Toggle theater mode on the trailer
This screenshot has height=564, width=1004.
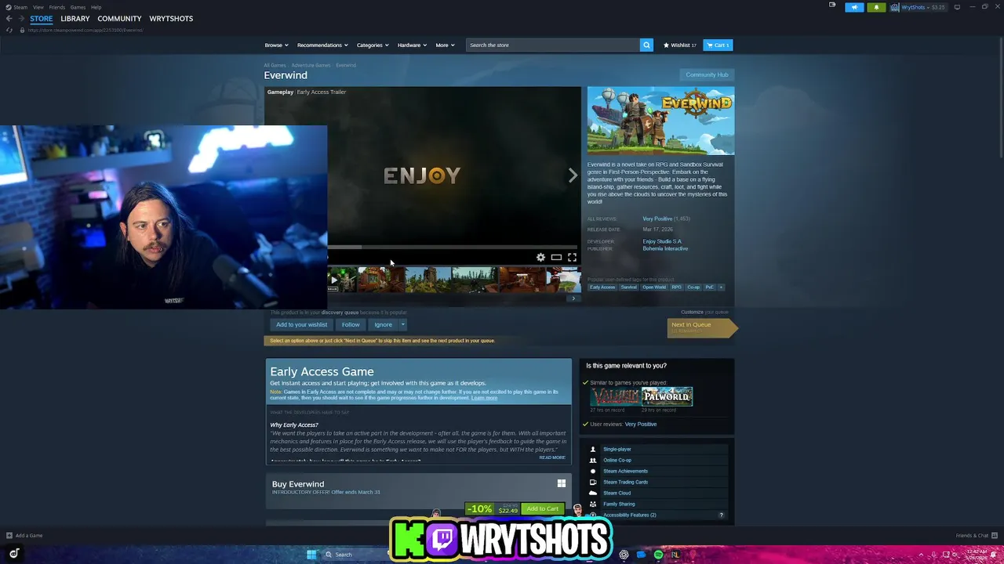tap(556, 257)
